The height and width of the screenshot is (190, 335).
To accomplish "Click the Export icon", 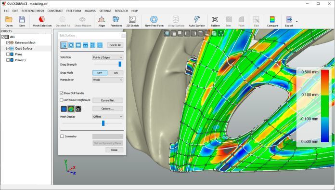I will (289, 19).
